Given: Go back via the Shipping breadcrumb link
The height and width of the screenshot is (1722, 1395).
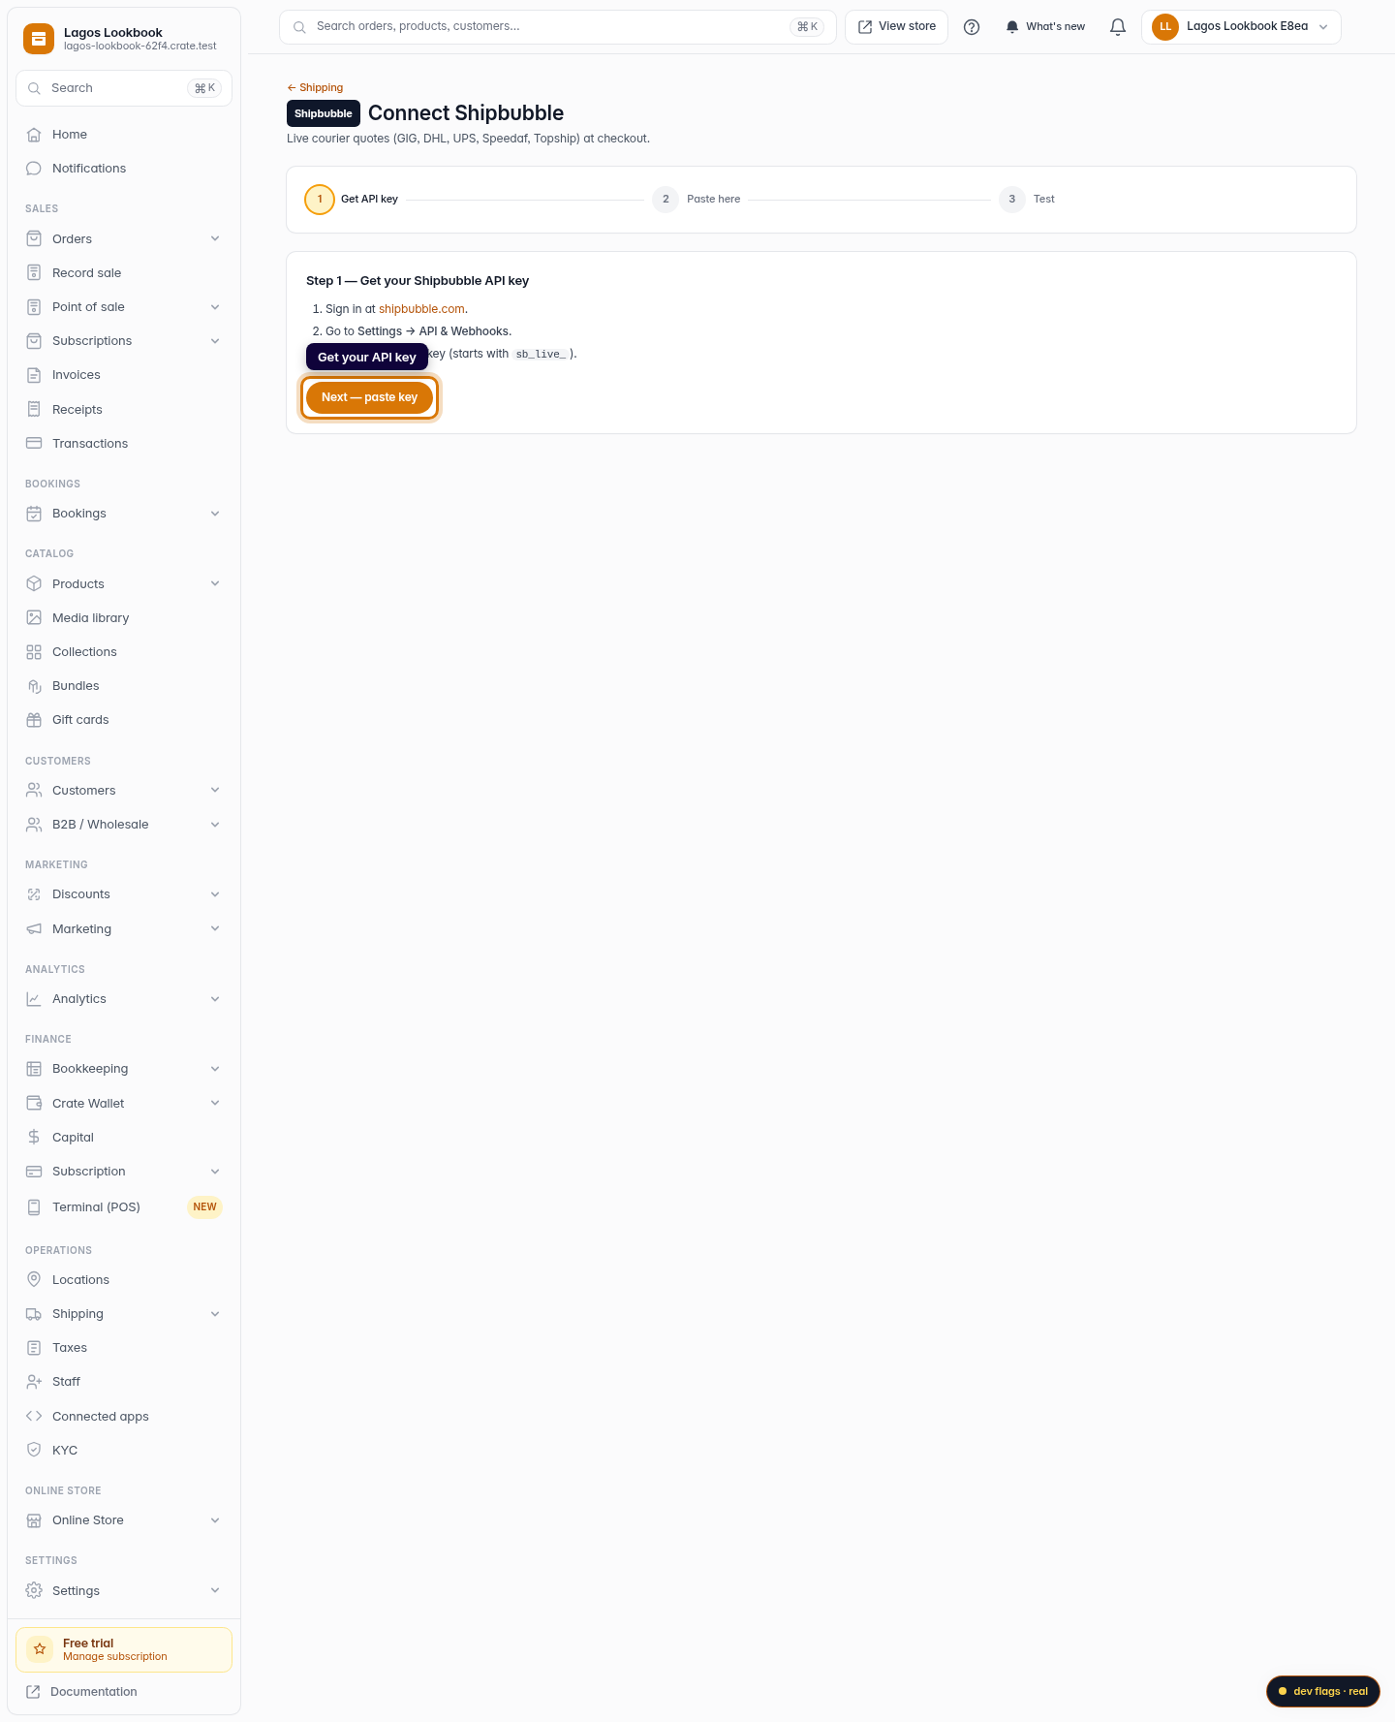Looking at the screenshot, I should pos(315,88).
